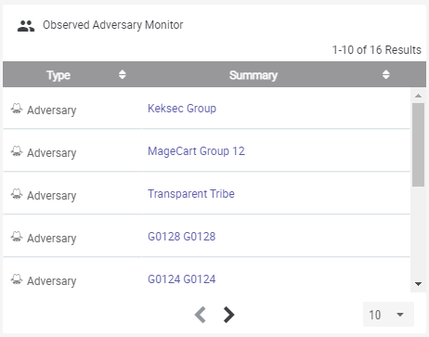
Task: Click adversary icon in Transparent Tribe row
Action: tap(17, 194)
